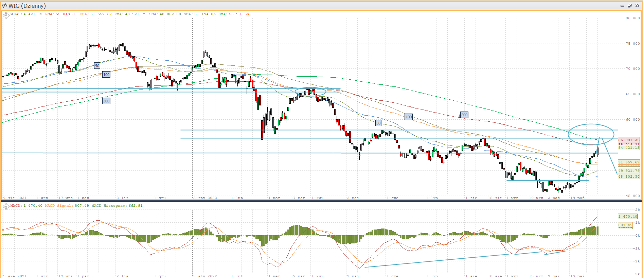Click the 60 000 price axis label
The width and height of the screenshot is (643, 278).
tap(633, 119)
